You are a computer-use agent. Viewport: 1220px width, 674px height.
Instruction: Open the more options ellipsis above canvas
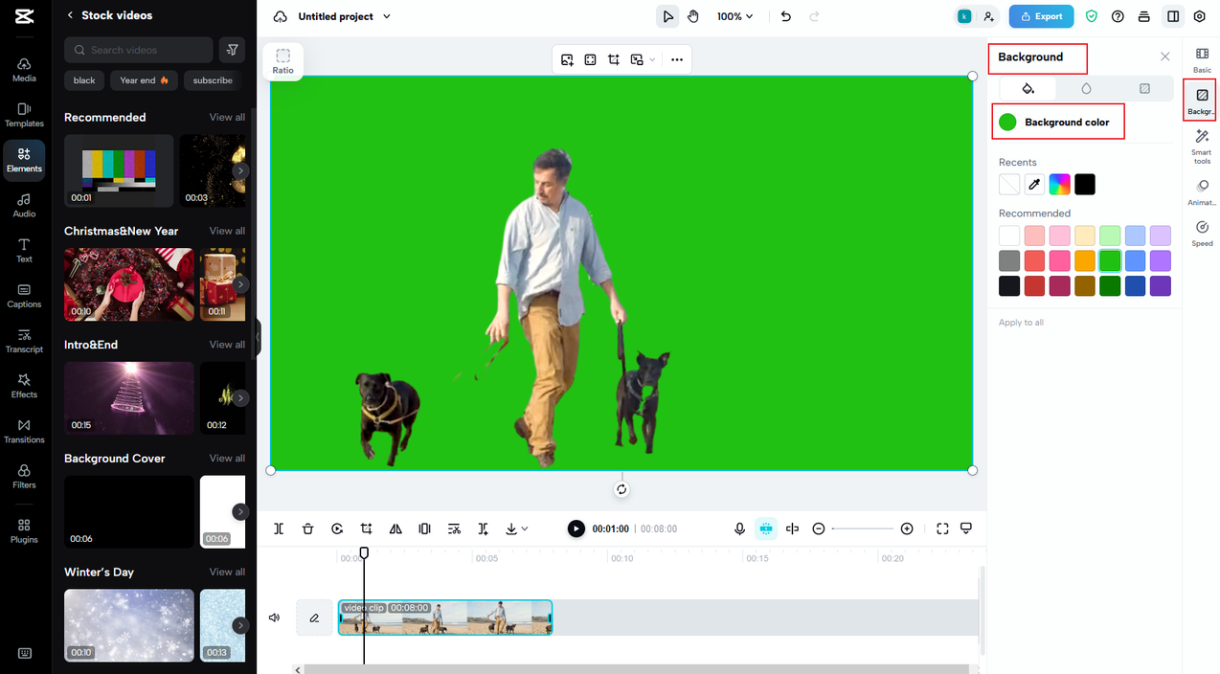[x=677, y=59]
